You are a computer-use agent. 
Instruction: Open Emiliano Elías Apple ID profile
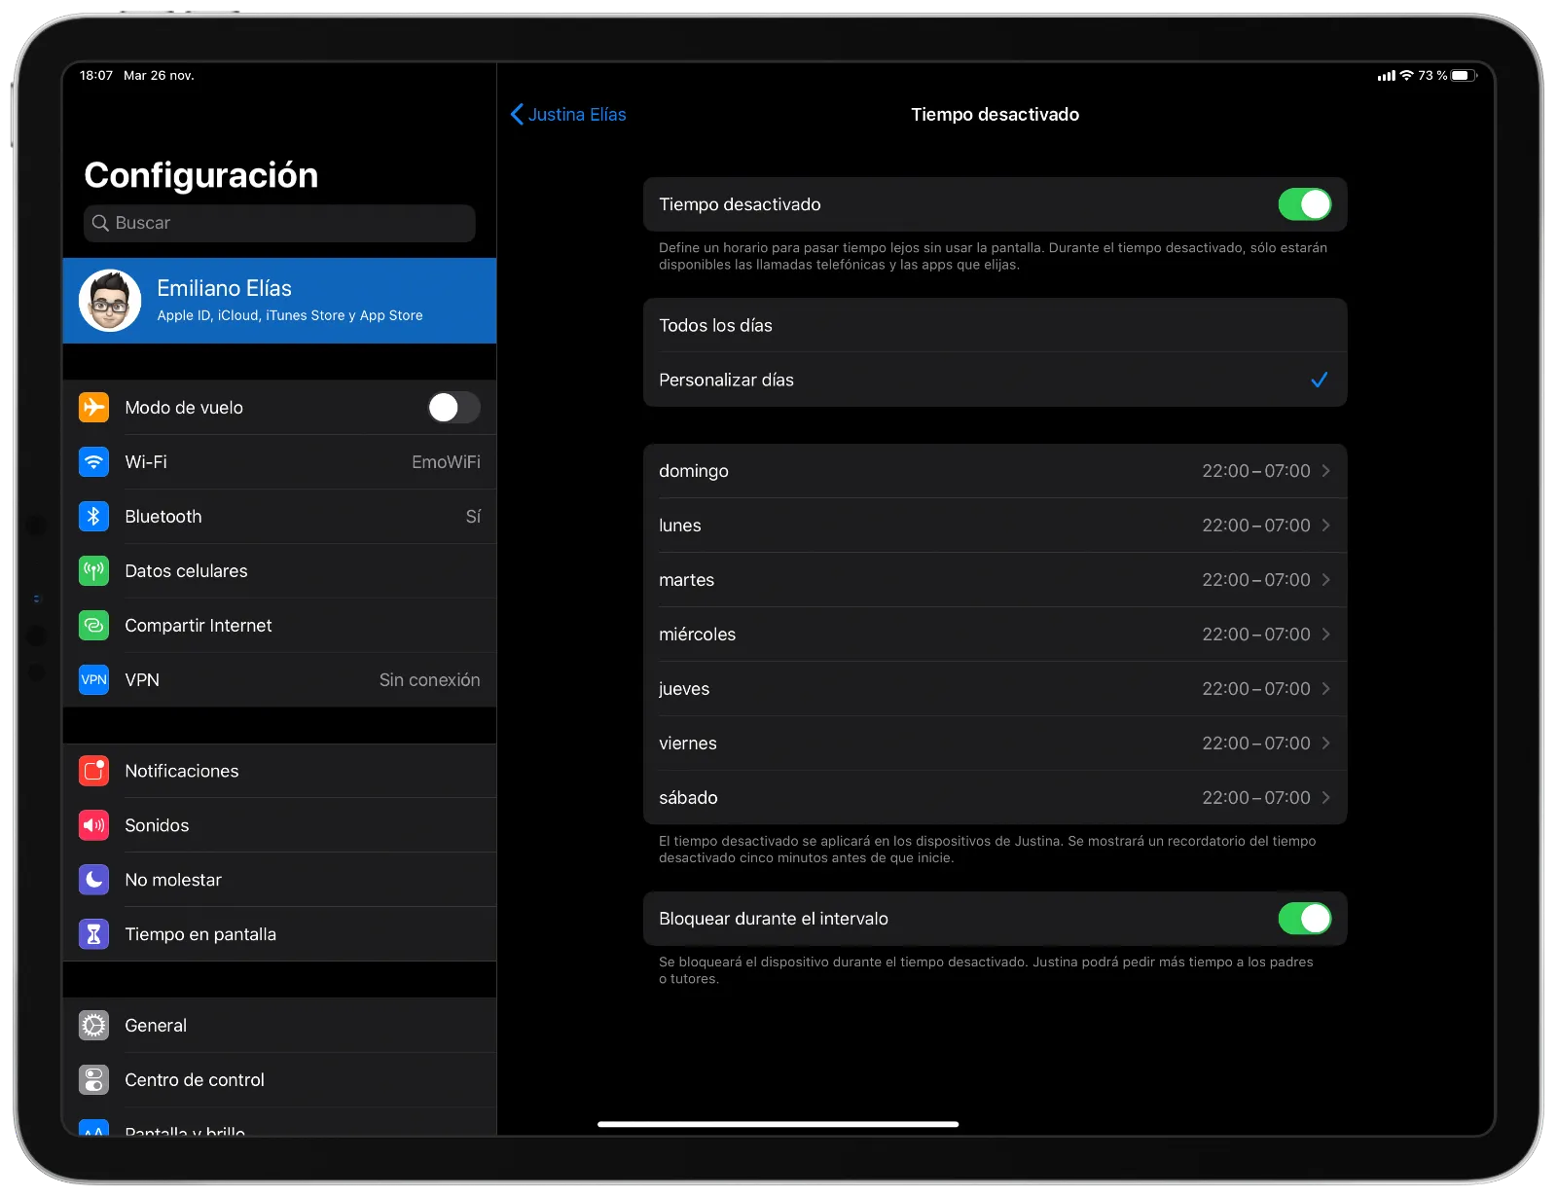coord(279,301)
